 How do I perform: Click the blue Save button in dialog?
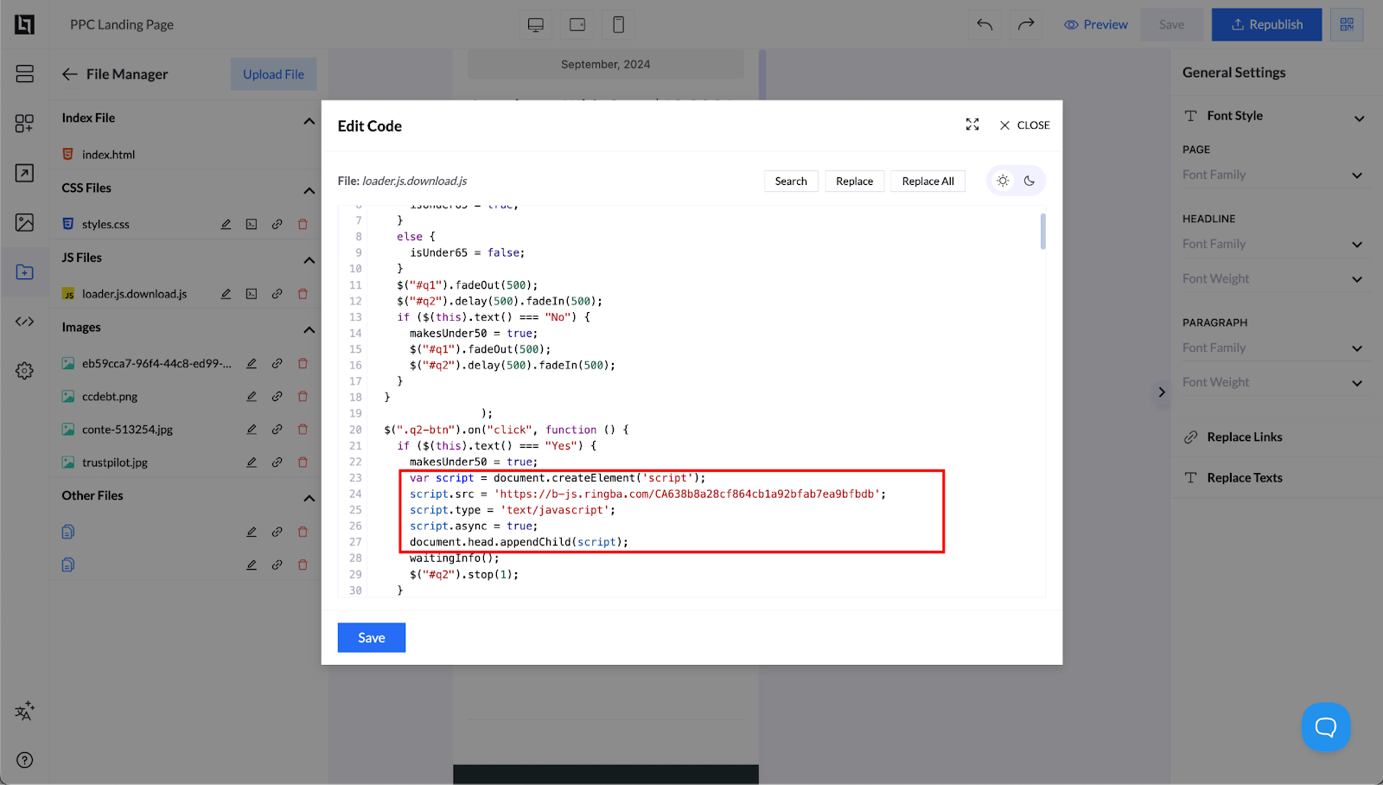pyautogui.click(x=372, y=638)
